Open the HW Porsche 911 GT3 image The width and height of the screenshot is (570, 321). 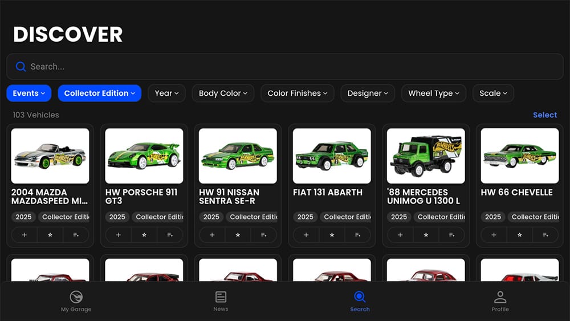(x=144, y=156)
